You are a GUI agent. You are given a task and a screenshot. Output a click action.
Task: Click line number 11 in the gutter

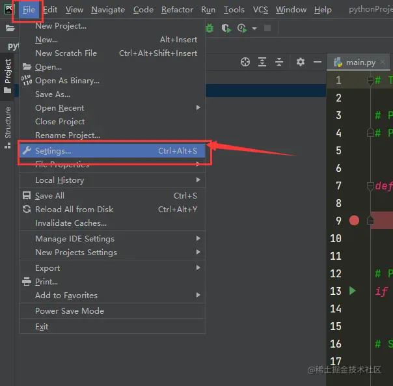click(336, 256)
